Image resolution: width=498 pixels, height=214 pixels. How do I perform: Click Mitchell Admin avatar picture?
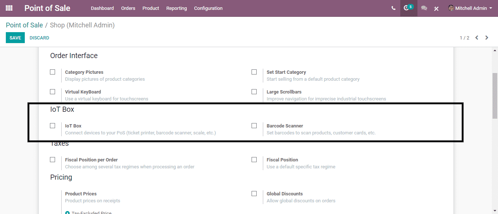pyautogui.click(x=451, y=8)
